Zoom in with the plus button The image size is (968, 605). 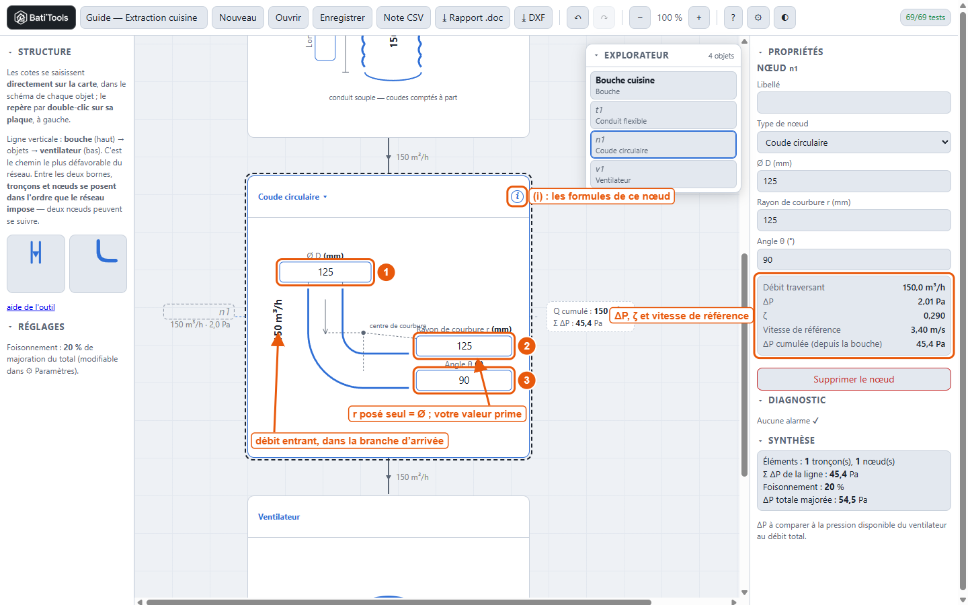(699, 17)
